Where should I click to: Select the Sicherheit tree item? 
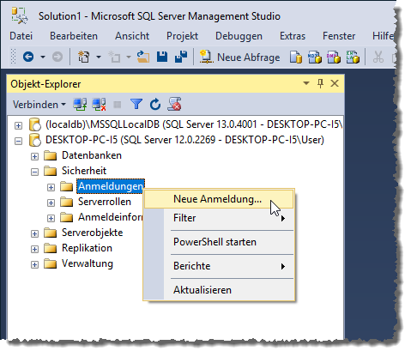(84, 171)
